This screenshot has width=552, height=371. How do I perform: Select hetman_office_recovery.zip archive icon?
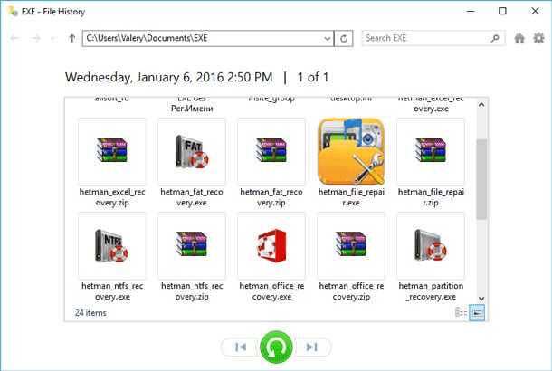pyautogui.click(x=351, y=245)
